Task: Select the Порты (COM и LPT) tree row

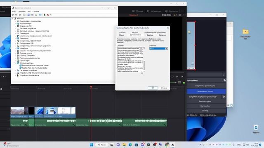Action: (x=27, y=55)
